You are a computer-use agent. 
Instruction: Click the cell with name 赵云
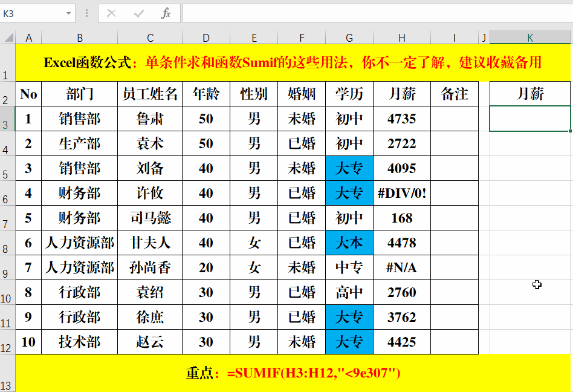point(150,342)
